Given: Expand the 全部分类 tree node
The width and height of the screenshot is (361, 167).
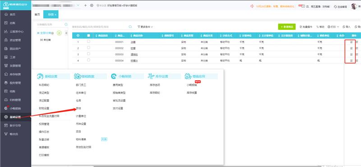Looking at the screenshot, I should click(38, 33).
